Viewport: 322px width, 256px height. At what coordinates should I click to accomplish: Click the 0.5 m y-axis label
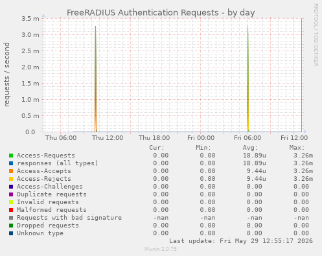click(x=30, y=116)
